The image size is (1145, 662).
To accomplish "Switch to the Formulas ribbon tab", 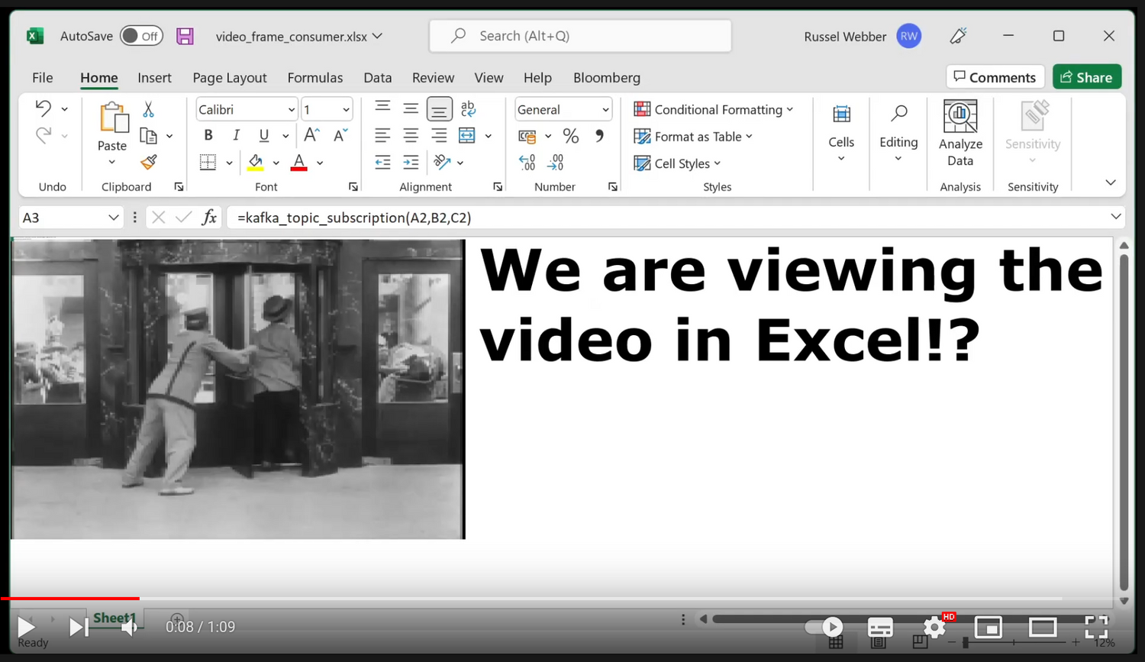I will pyautogui.click(x=315, y=77).
